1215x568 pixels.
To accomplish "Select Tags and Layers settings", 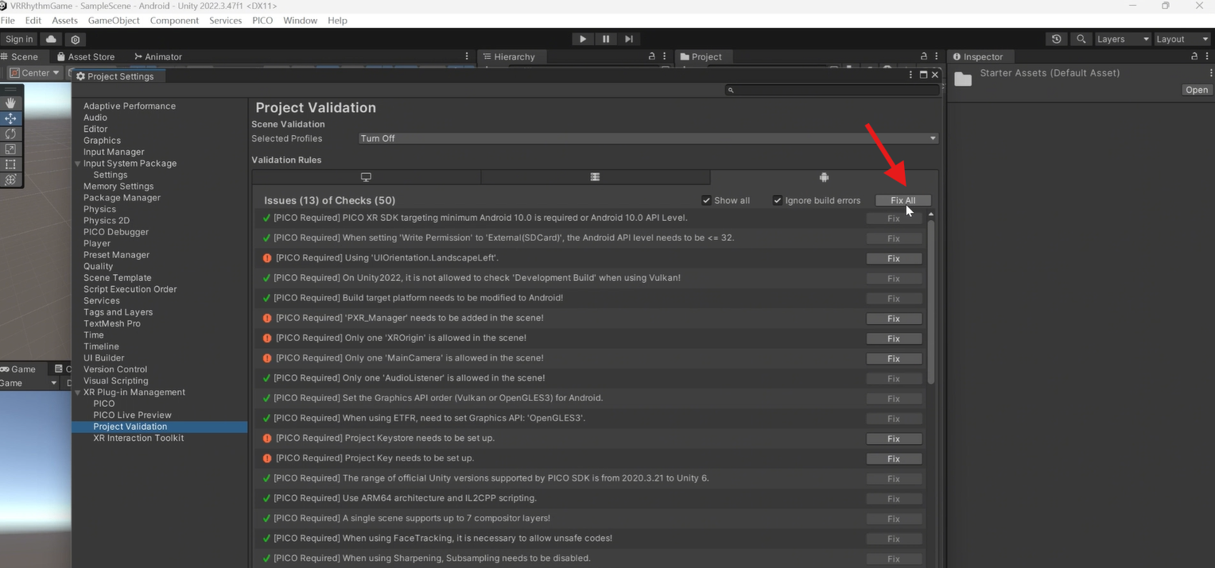I will pyautogui.click(x=118, y=312).
